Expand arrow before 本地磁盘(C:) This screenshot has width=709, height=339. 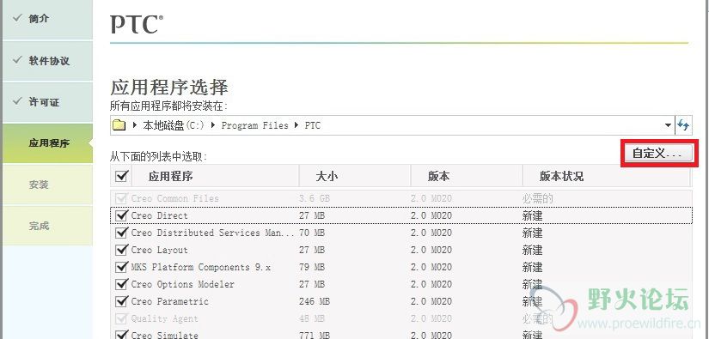(x=135, y=125)
